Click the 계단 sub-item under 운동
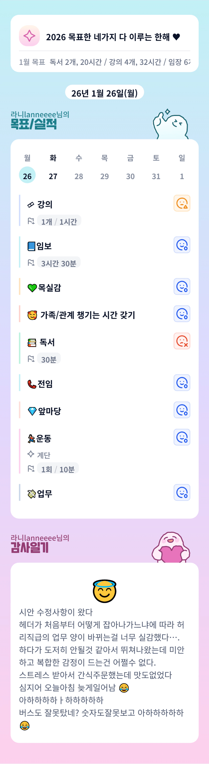Viewport: 209px width, 764px height. pyautogui.click(x=43, y=455)
